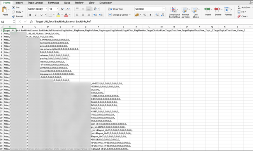Center cell text horizontally

click(83, 15)
